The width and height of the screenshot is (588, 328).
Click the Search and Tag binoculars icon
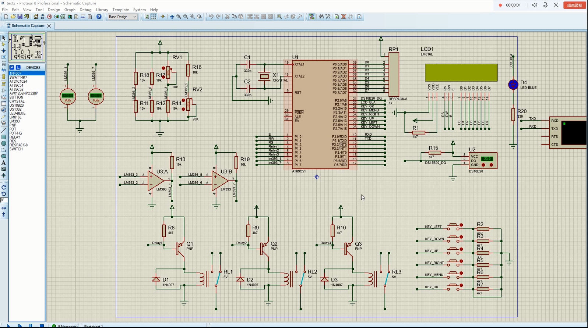pyautogui.click(x=321, y=17)
